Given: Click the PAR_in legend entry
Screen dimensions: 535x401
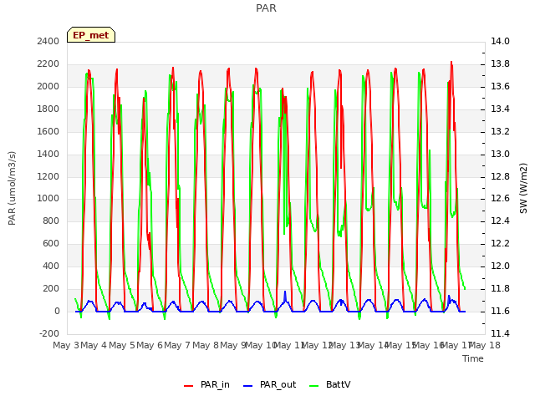Looking at the screenshot, I should click(x=206, y=384).
